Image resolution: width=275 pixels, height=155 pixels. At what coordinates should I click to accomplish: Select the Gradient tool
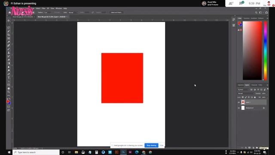[x=9, y=63]
